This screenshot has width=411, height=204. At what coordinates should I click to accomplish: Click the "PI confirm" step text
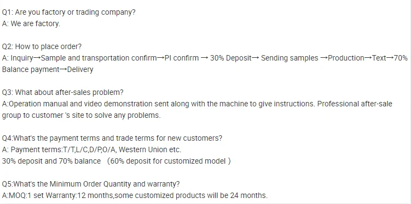(182, 58)
